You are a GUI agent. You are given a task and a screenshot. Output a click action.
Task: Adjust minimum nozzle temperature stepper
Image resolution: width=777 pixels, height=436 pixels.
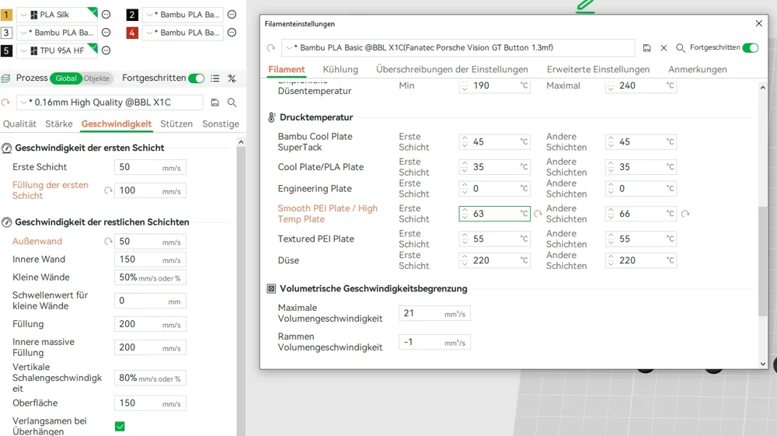465,85
